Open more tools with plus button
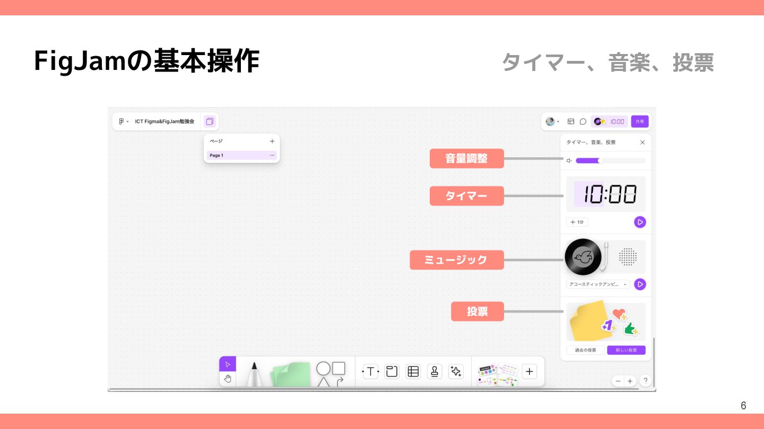Viewport: 764px width, 429px height. click(529, 371)
